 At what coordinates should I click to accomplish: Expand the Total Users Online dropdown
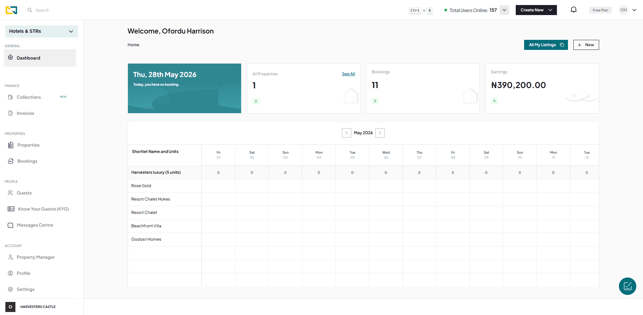pos(504,10)
